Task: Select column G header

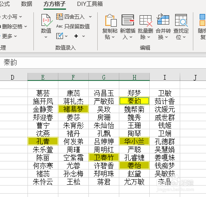Action: (104, 77)
